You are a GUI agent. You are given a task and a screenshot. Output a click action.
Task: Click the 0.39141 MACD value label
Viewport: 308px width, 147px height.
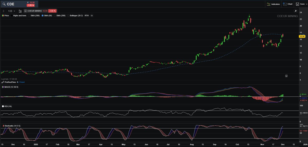[x=303, y=94]
